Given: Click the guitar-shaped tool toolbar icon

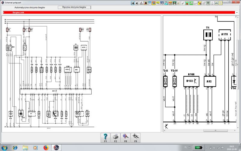Looking at the screenshot, I should (183, 3).
